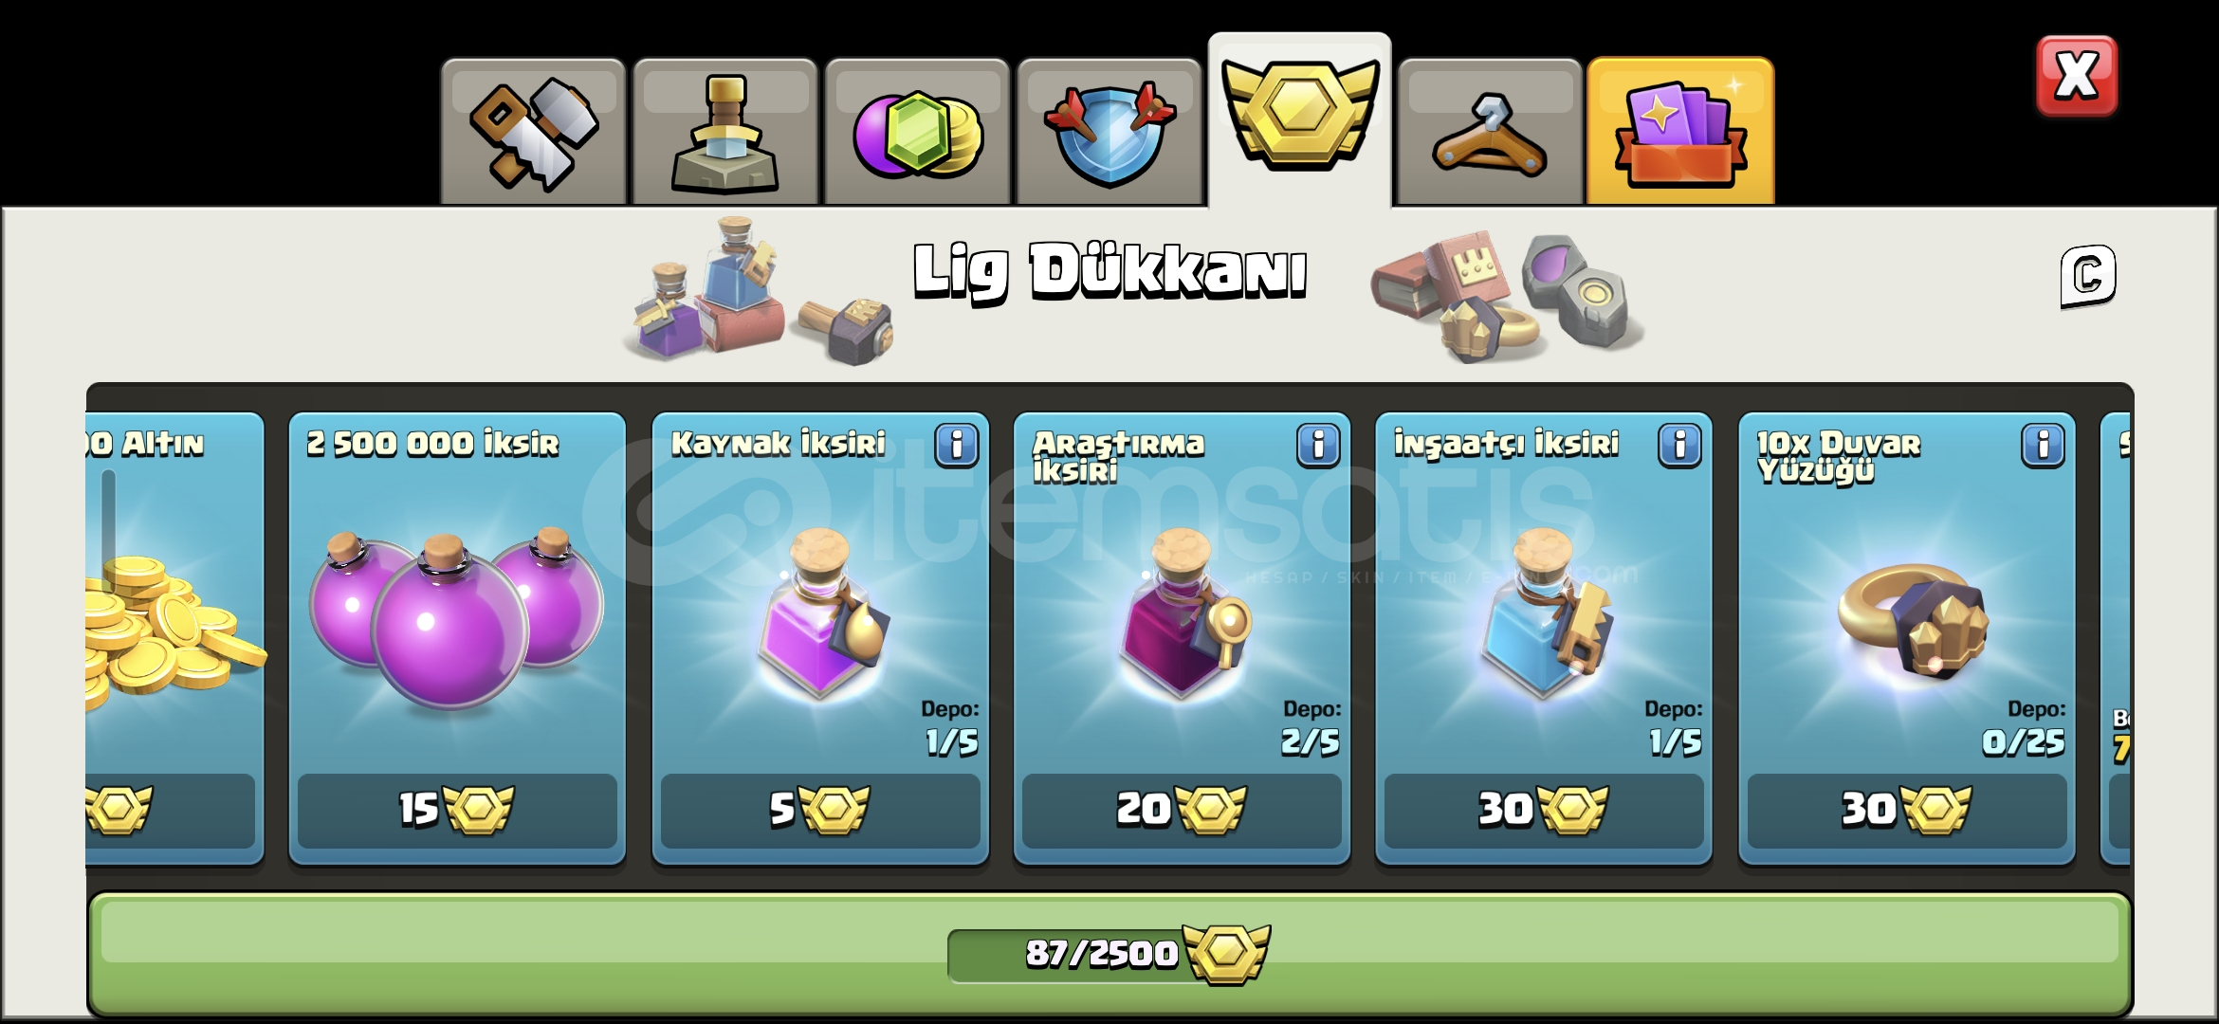
Task: Open the gems and resources tab
Action: coord(917,133)
